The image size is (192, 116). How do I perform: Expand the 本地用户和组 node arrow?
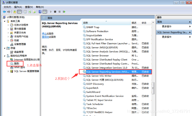(x=8, y=37)
